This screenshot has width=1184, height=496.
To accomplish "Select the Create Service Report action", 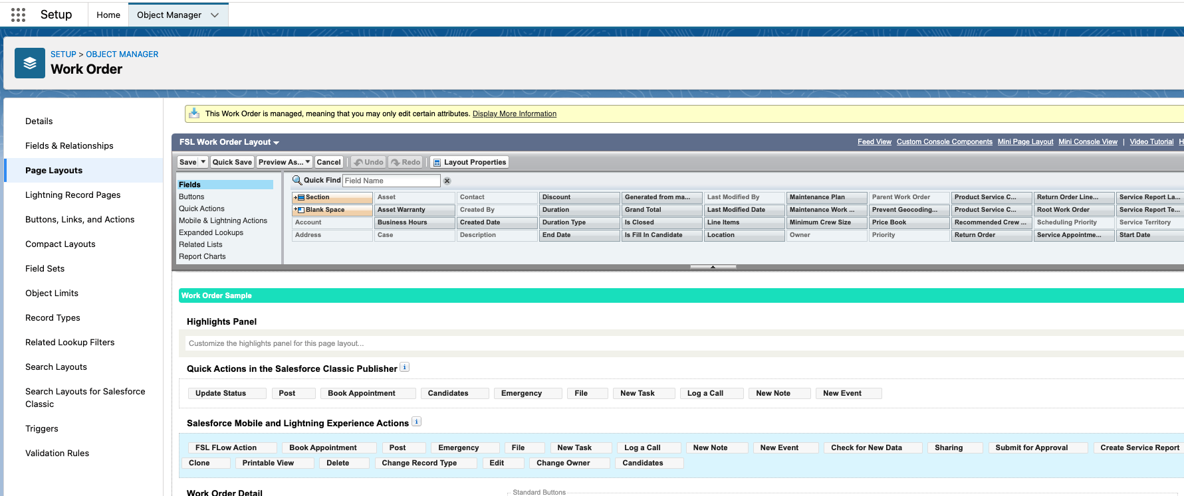I will 1139,448.
